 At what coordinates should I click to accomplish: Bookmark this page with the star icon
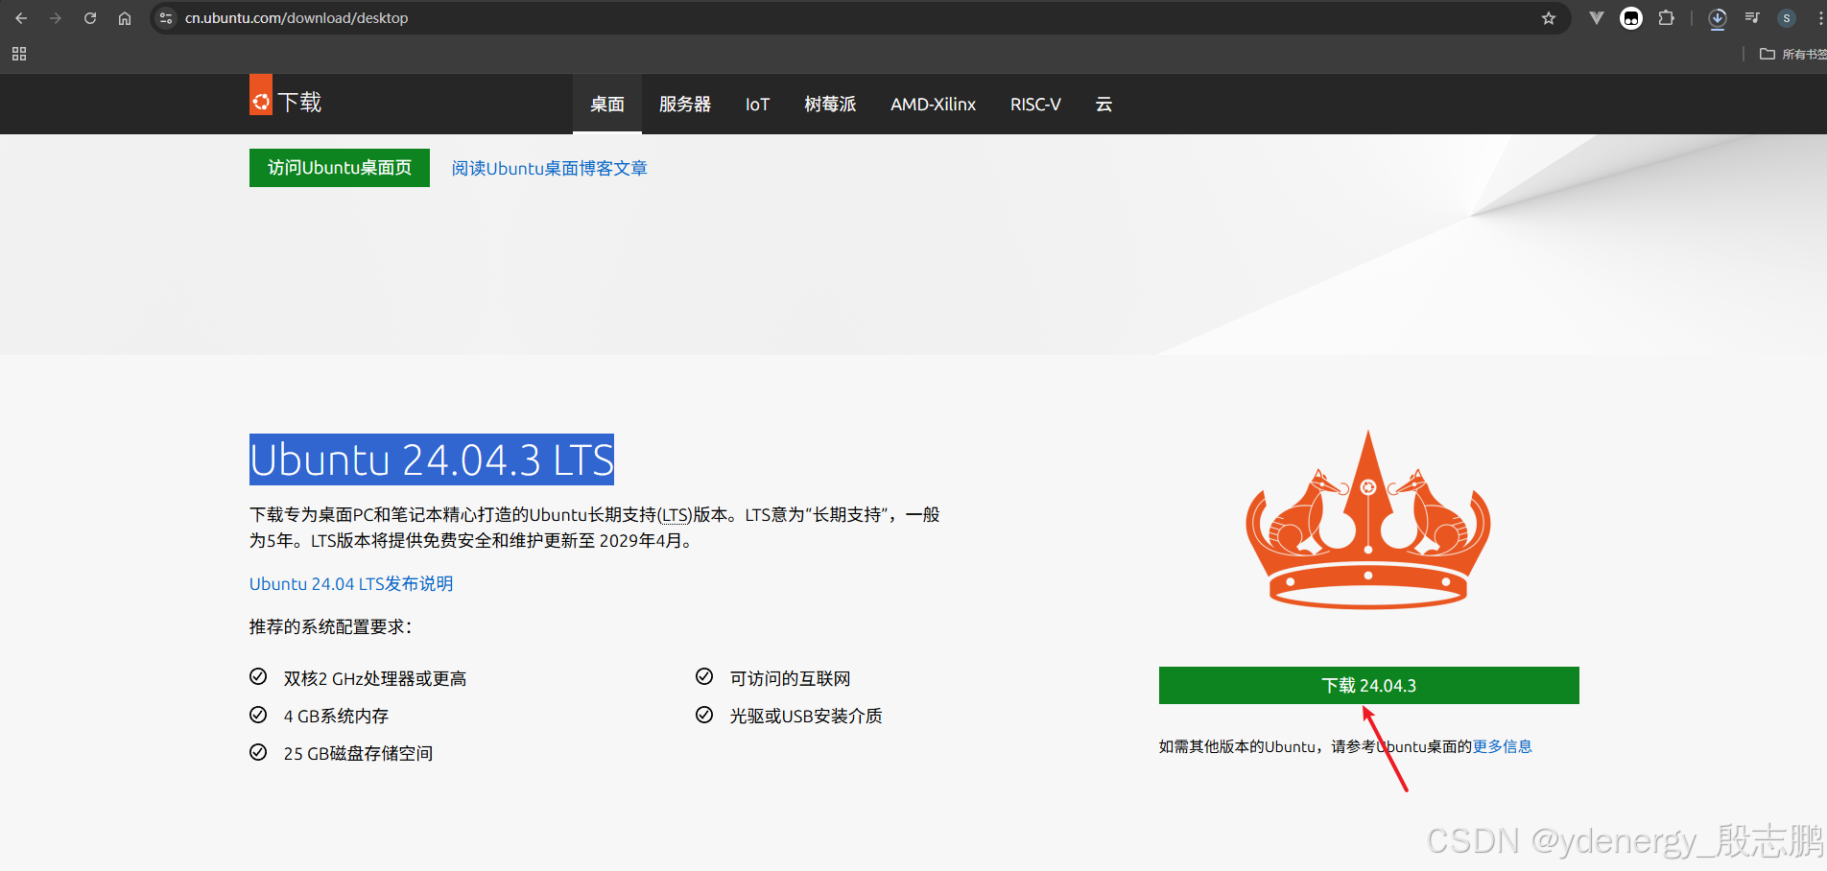click(1549, 18)
